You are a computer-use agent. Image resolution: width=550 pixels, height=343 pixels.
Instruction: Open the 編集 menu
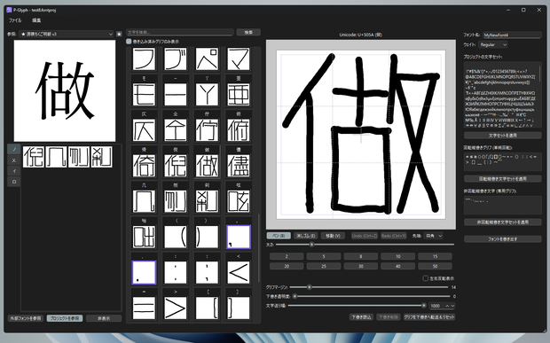(36, 20)
